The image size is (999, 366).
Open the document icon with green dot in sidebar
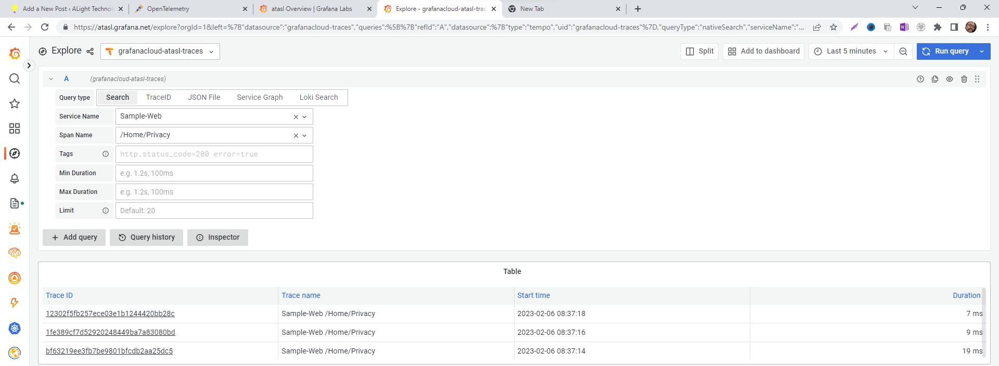click(15, 203)
